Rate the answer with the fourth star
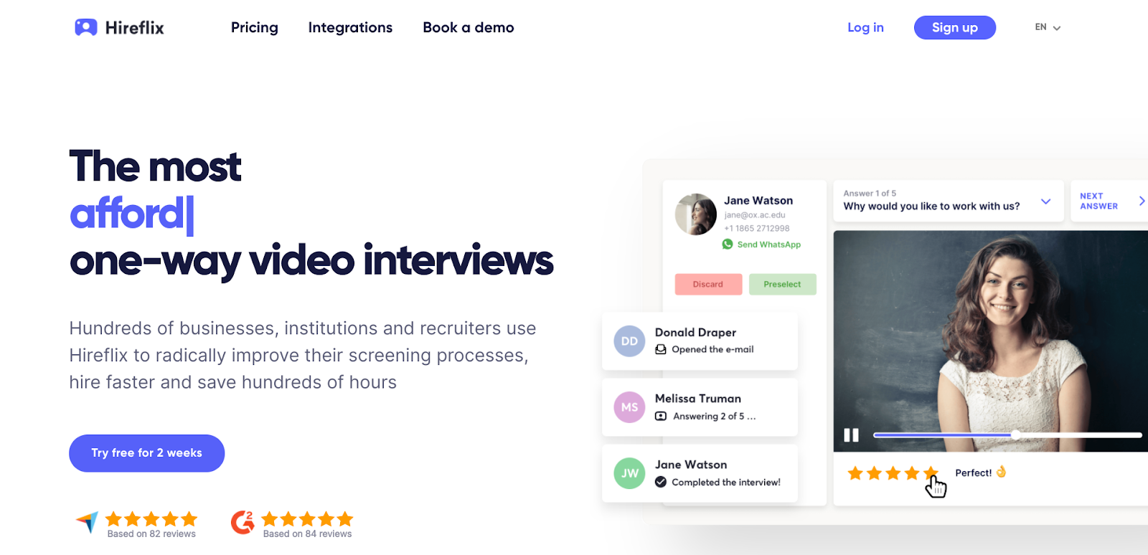Screen dimensions: 1148x555 point(912,473)
